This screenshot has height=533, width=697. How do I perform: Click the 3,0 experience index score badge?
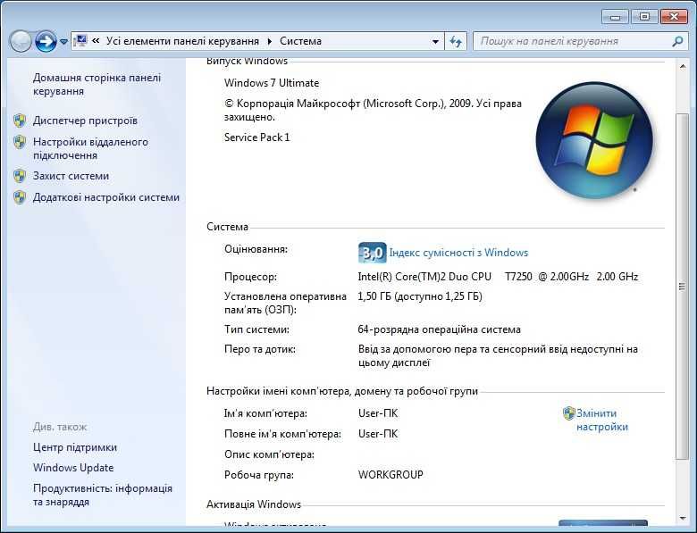pos(372,253)
